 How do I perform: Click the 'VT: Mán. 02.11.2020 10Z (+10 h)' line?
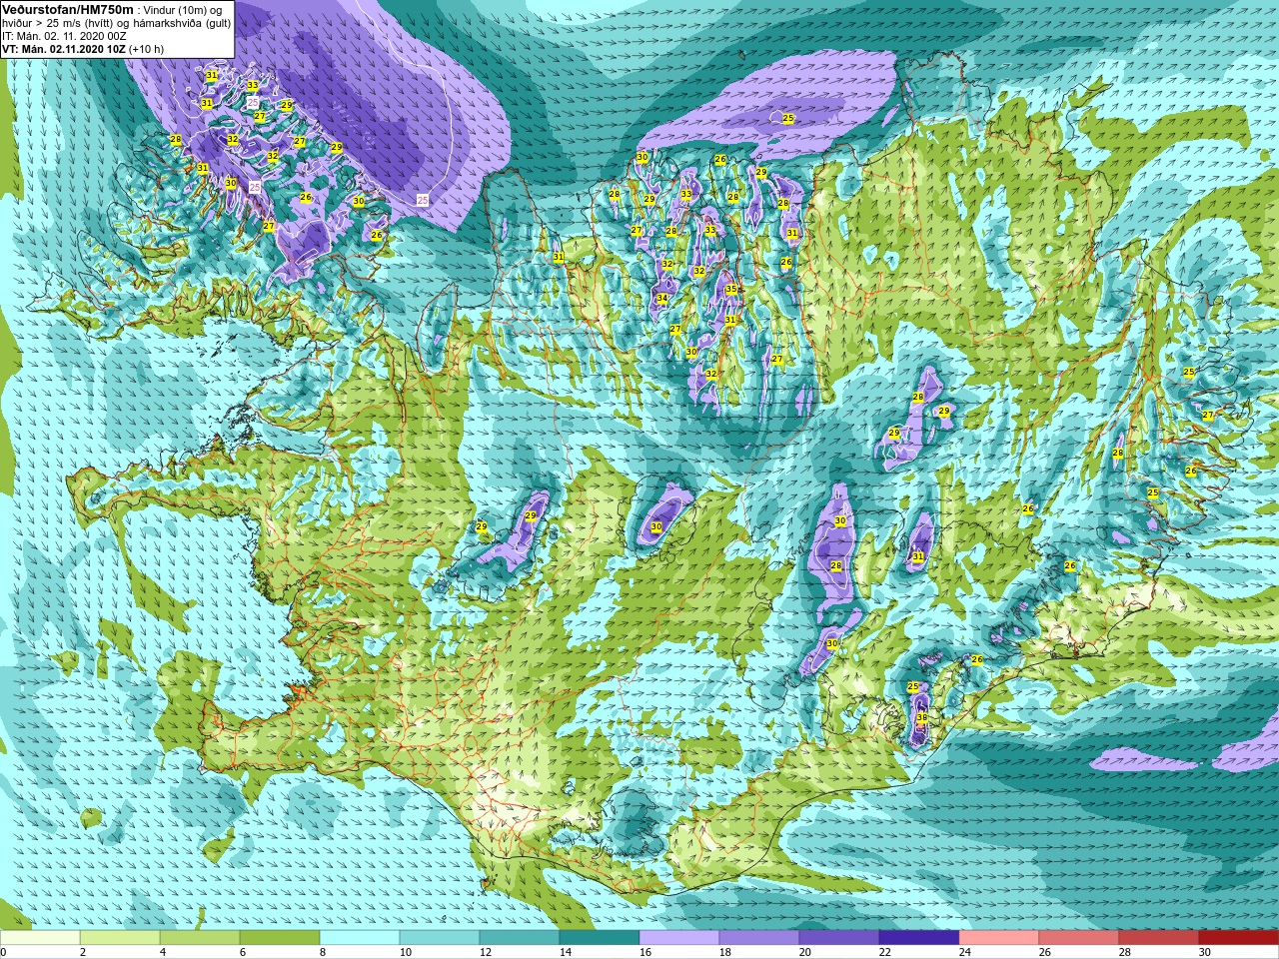83,49
